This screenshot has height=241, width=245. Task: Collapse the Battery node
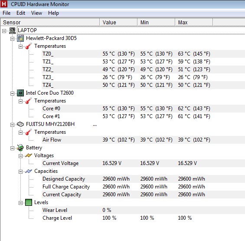pyautogui.click(x=12, y=149)
